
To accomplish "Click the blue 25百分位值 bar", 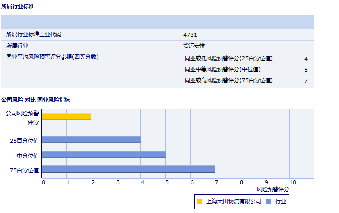I will [x=91, y=140].
